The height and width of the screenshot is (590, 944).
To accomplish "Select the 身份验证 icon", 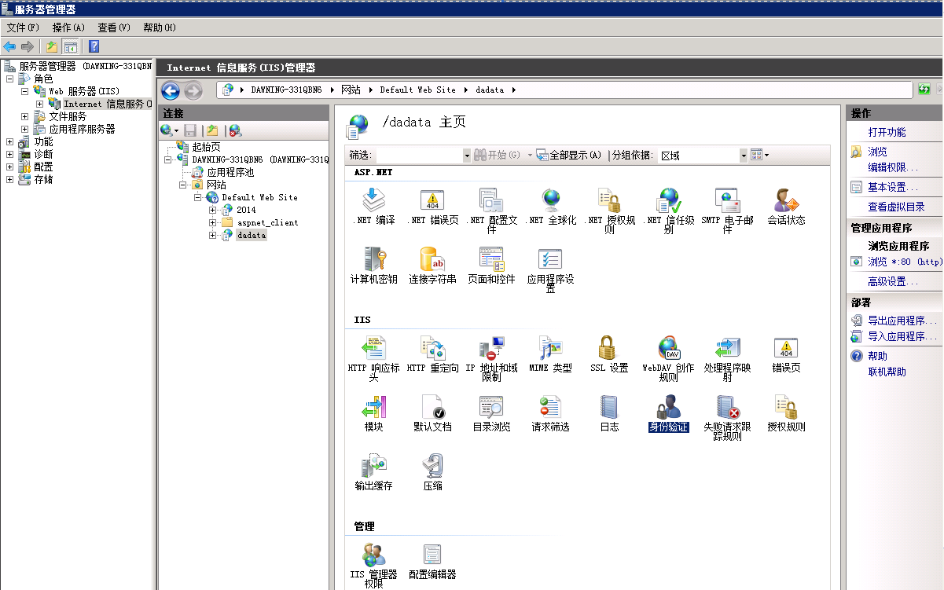I will [668, 413].
